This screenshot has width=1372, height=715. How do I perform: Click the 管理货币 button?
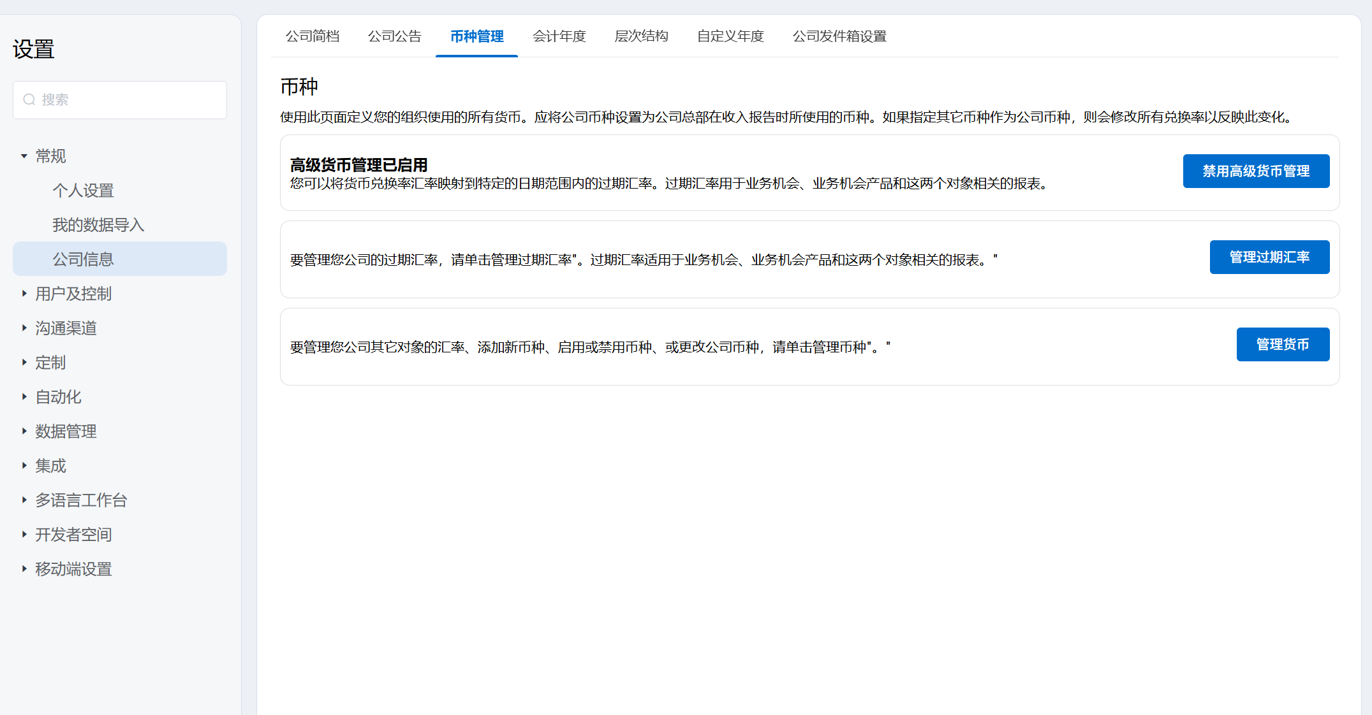pyautogui.click(x=1283, y=344)
